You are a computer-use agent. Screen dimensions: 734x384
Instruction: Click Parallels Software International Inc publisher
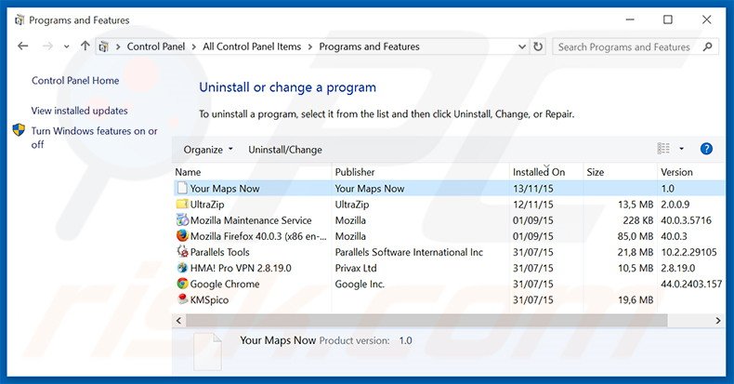point(409,252)
